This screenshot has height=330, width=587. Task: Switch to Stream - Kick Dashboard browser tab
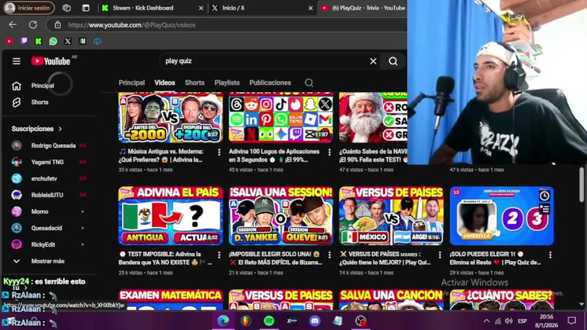(152, 8)
